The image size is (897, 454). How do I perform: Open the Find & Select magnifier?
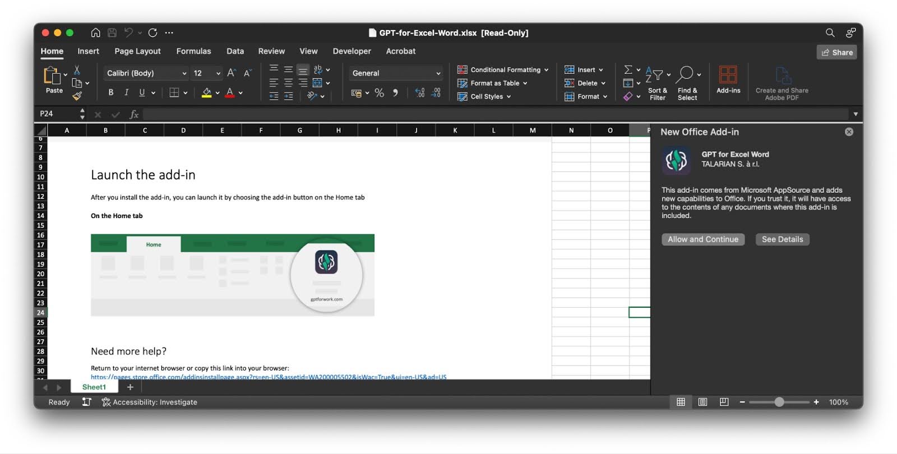685,75
